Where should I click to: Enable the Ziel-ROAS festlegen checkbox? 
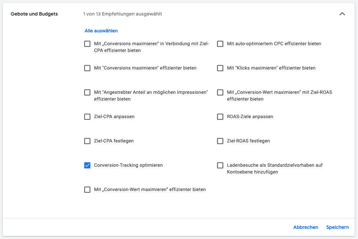click(x=220, y=141)
